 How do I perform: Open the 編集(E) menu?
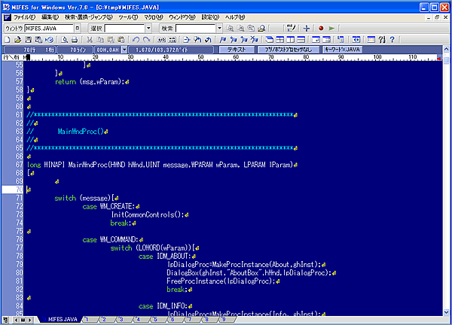tap(50, 17)
